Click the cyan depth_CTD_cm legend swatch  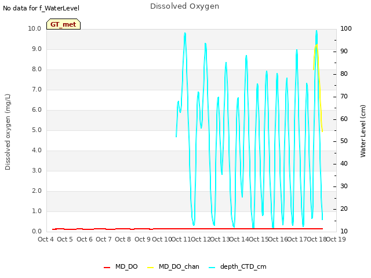coord(212,268)
